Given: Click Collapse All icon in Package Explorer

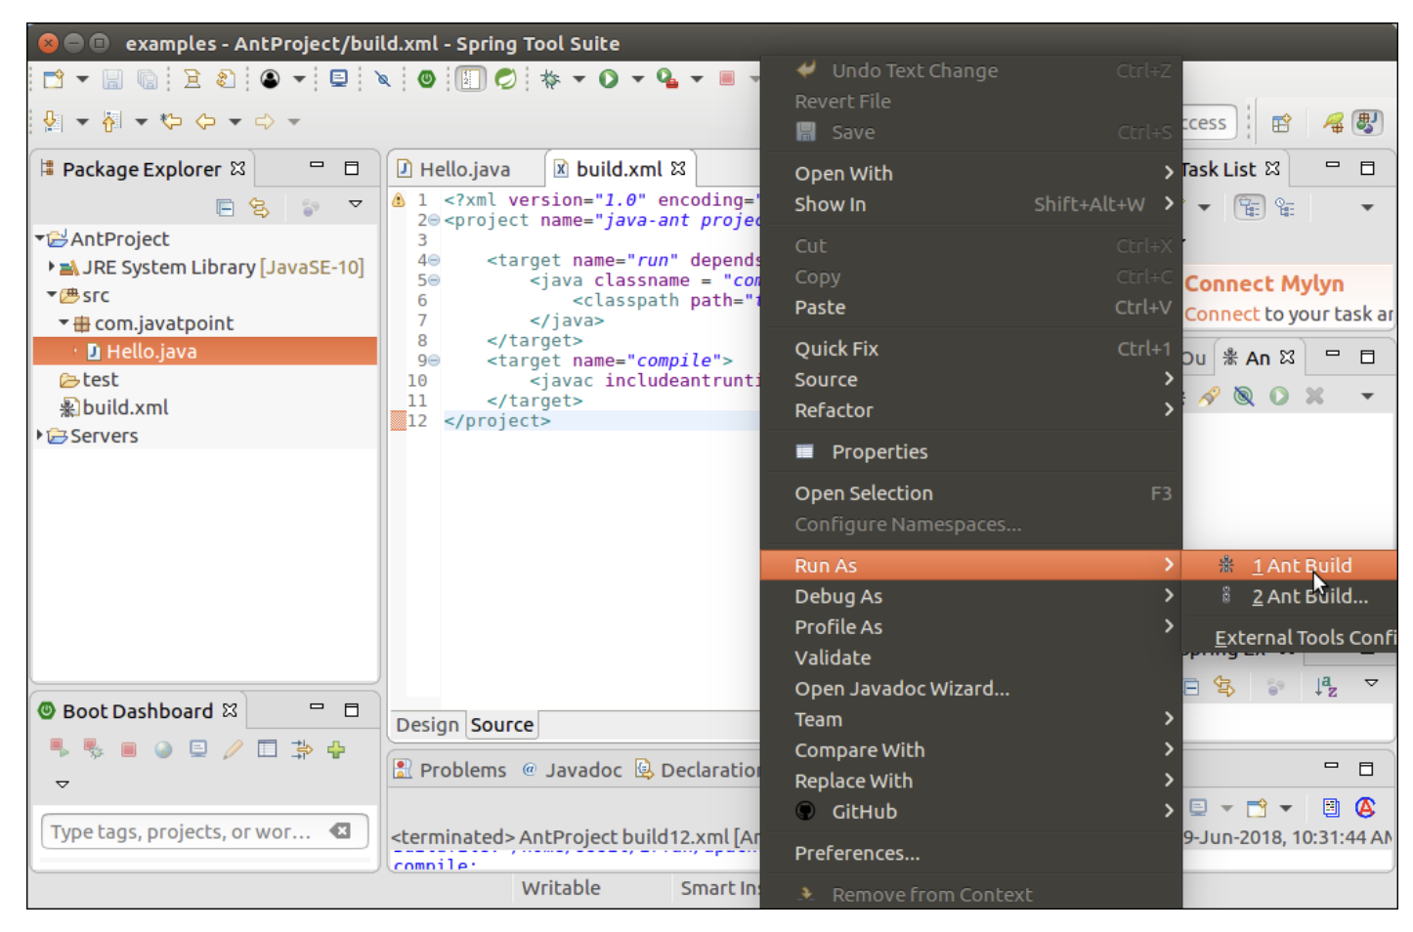Looking at the screenshot, I should (x=225, y=207).
